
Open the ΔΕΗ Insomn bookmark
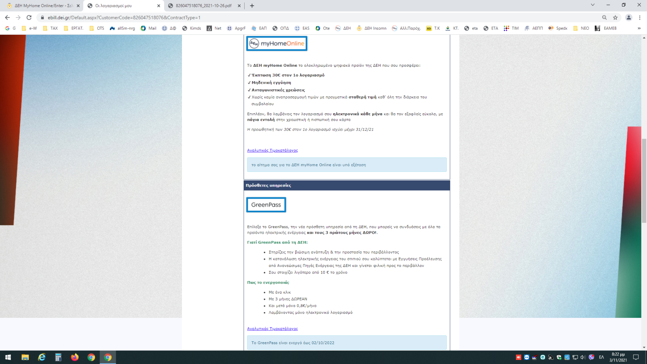[371, 28]
